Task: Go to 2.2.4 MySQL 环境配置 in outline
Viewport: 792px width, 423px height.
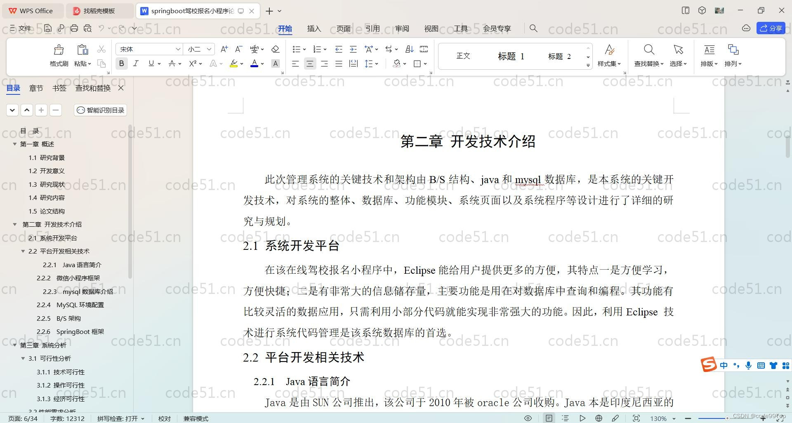Action: (70, 305)
